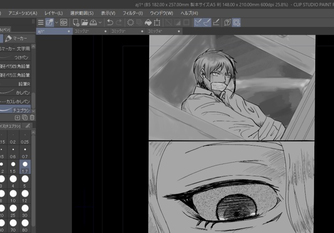Click the Show border of selection icon
334x233 pixels.
point(186,23)
